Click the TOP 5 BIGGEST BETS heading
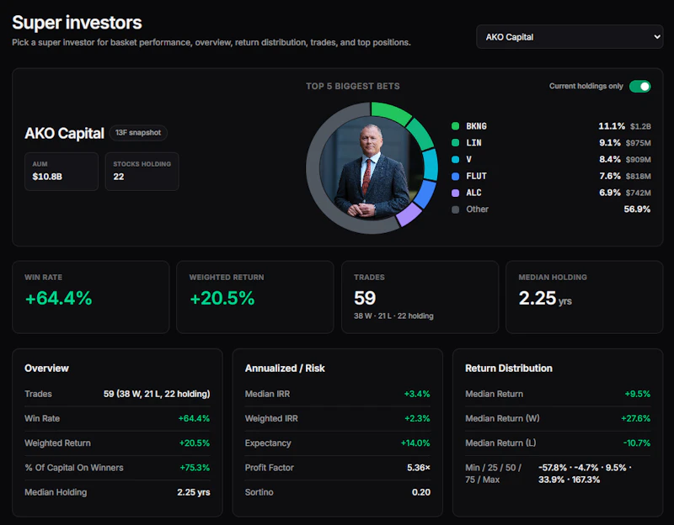The image size is (674, 525). (x=352, y=87)
